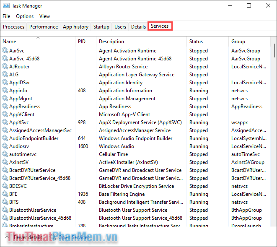Screen dimensions: 277x247
Task: Click the gear icon beside AudioEndpointBuilder
Action: click(x=5, y=138)
